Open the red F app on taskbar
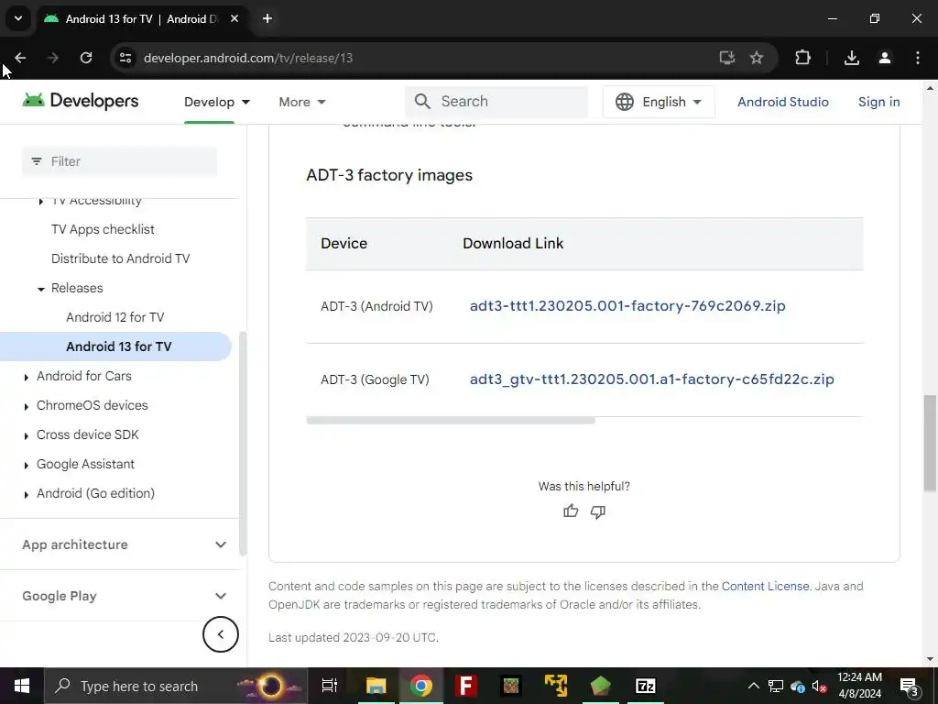Image resolution: width=938 pixels, height=704 pixels. (466, 686)
